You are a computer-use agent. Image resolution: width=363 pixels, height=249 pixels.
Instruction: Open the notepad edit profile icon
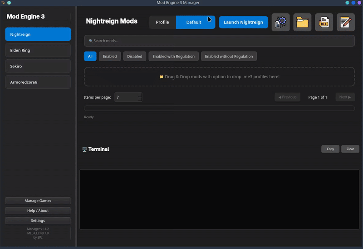tap(346, 22)
